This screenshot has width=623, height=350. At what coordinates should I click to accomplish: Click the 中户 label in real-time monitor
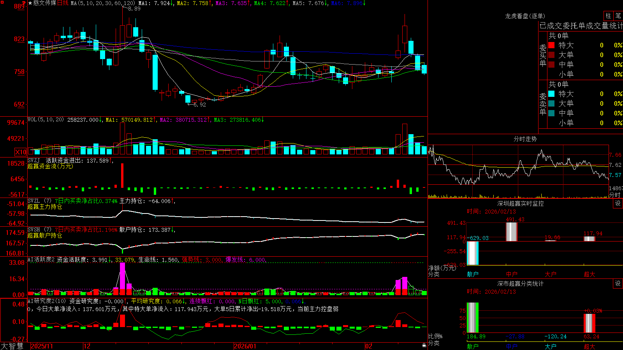512,274
